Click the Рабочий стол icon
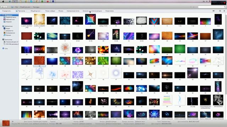The image size is (227, 127). (5, 19)
